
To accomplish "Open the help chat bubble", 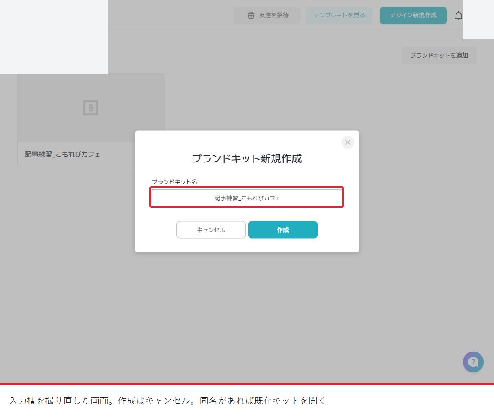I will pos(473,362).
